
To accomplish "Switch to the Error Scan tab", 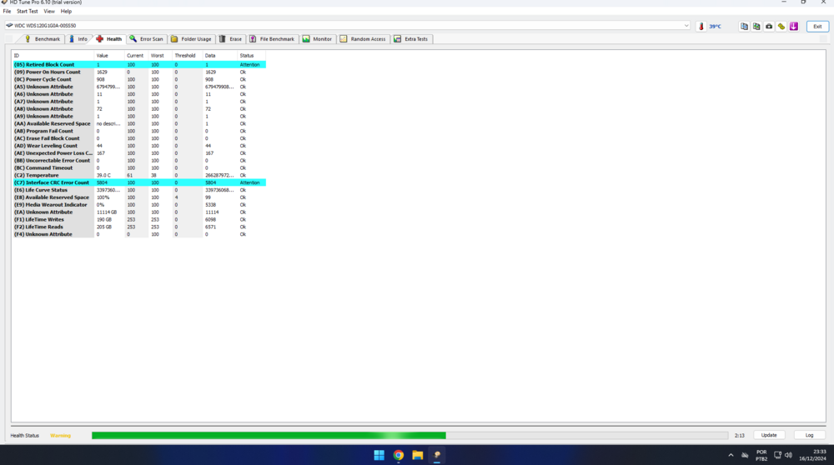I will click(x=147, y=39).
